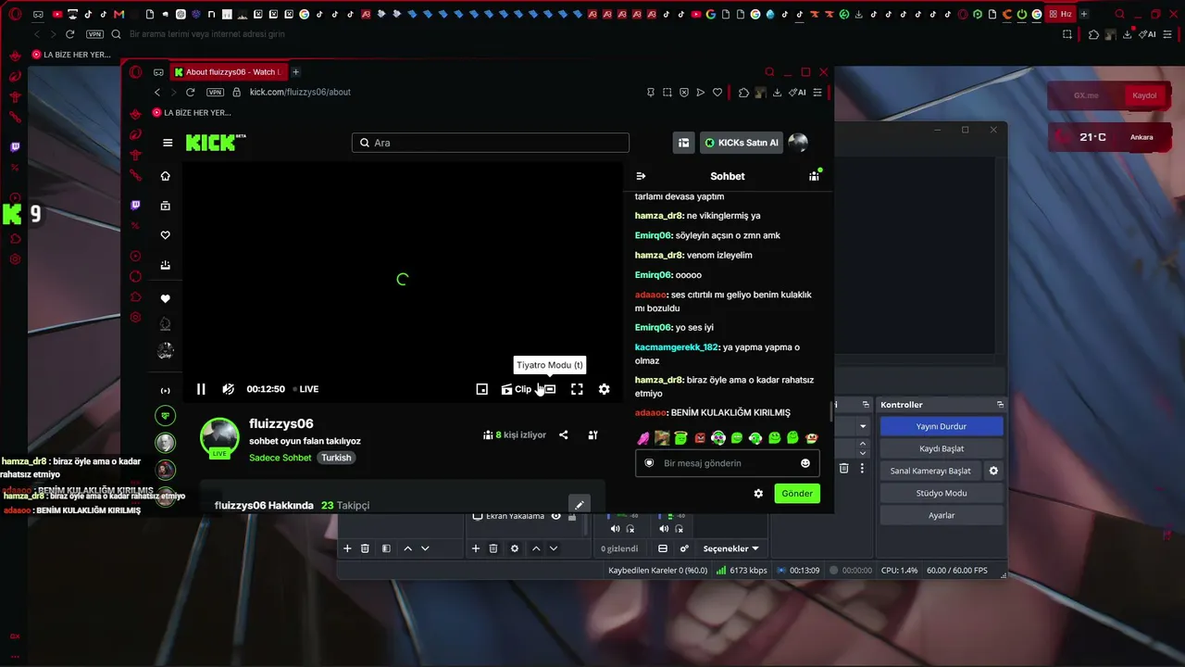This screenshot has height=667, width=1185.
Task: Open source properties gear in OBS
Action: coord(515,548)
